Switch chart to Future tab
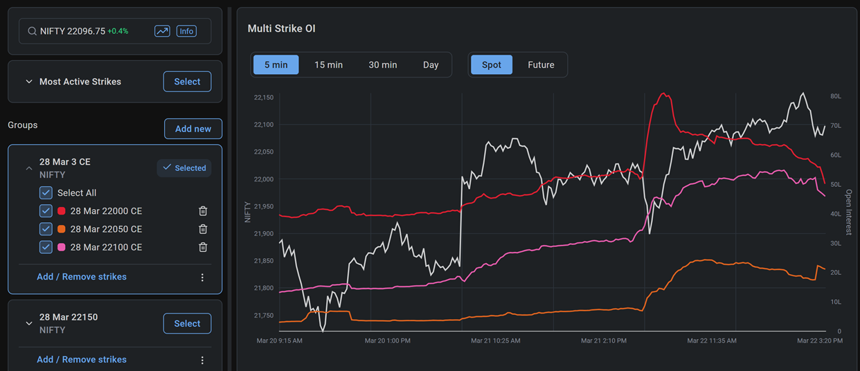The height and width of the screenshot is (371, 860). [x=541, y=65]
